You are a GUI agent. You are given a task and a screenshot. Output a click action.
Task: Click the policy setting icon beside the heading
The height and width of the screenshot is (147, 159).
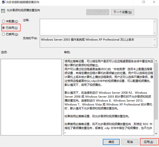pyautogui.click(x=3, y=11)
